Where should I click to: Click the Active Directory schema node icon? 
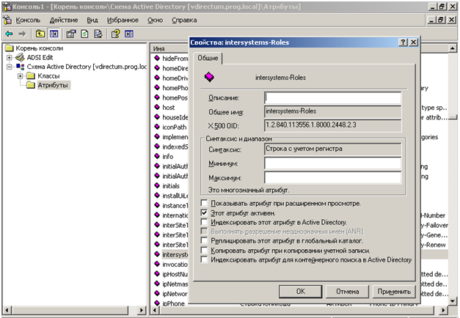point(21,67)
